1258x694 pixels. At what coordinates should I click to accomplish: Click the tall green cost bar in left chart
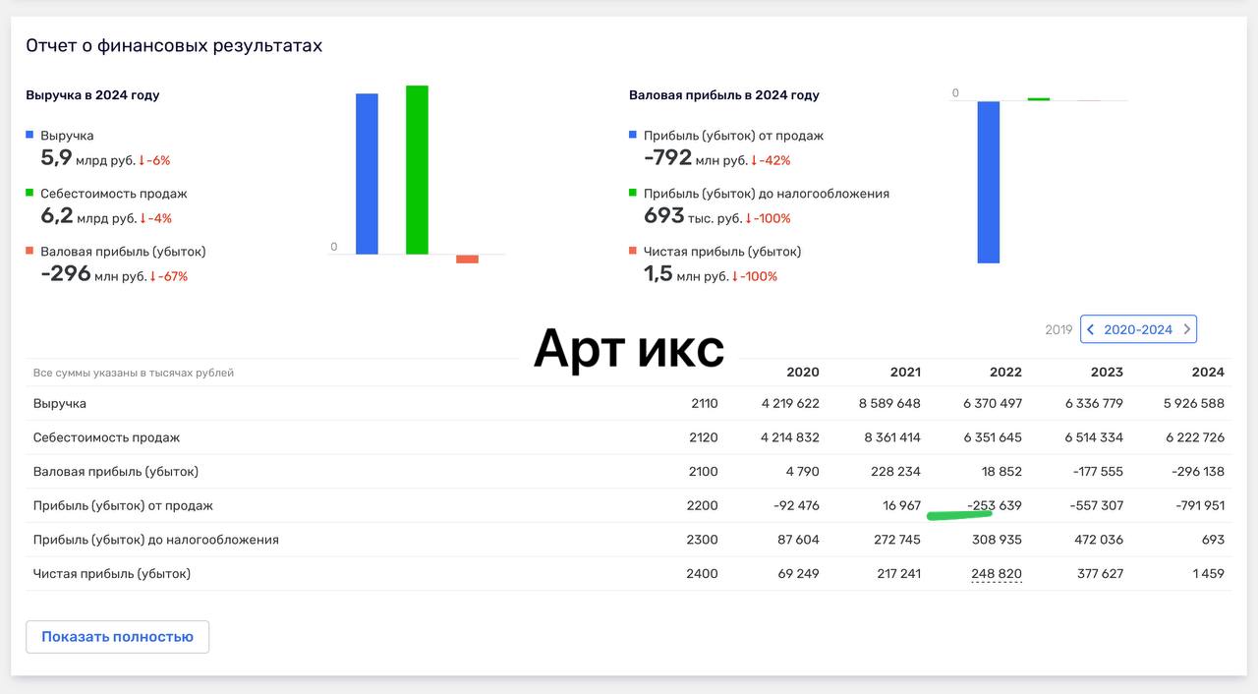click(x=417, y=169)
